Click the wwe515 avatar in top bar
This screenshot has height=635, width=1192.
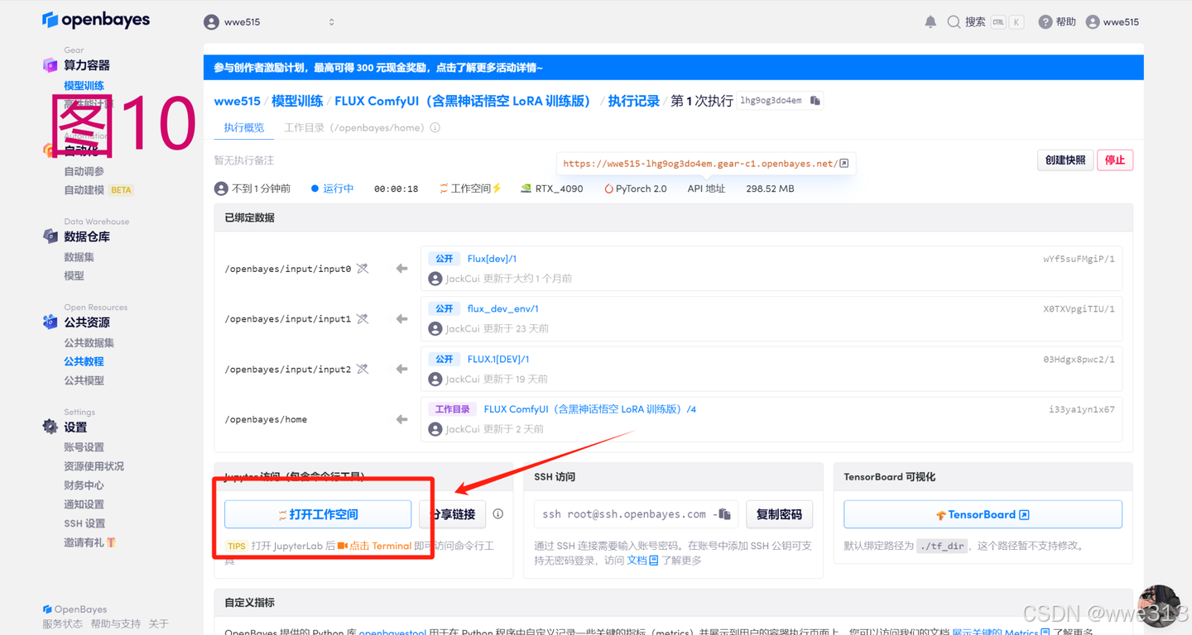(x=1094, y=21)
